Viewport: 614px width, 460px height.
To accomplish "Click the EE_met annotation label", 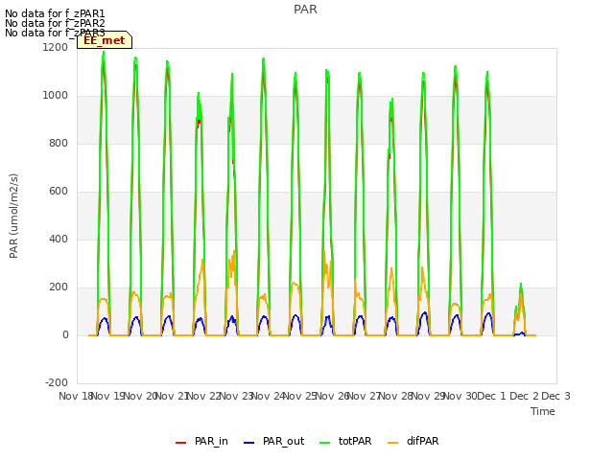I will click(x=105, y=40).
